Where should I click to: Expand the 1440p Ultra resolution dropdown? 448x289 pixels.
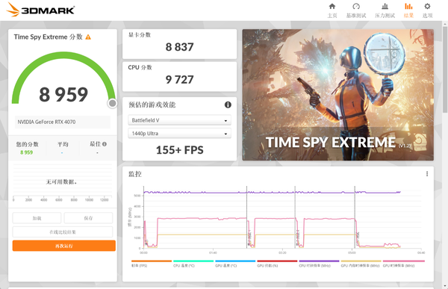179,134
